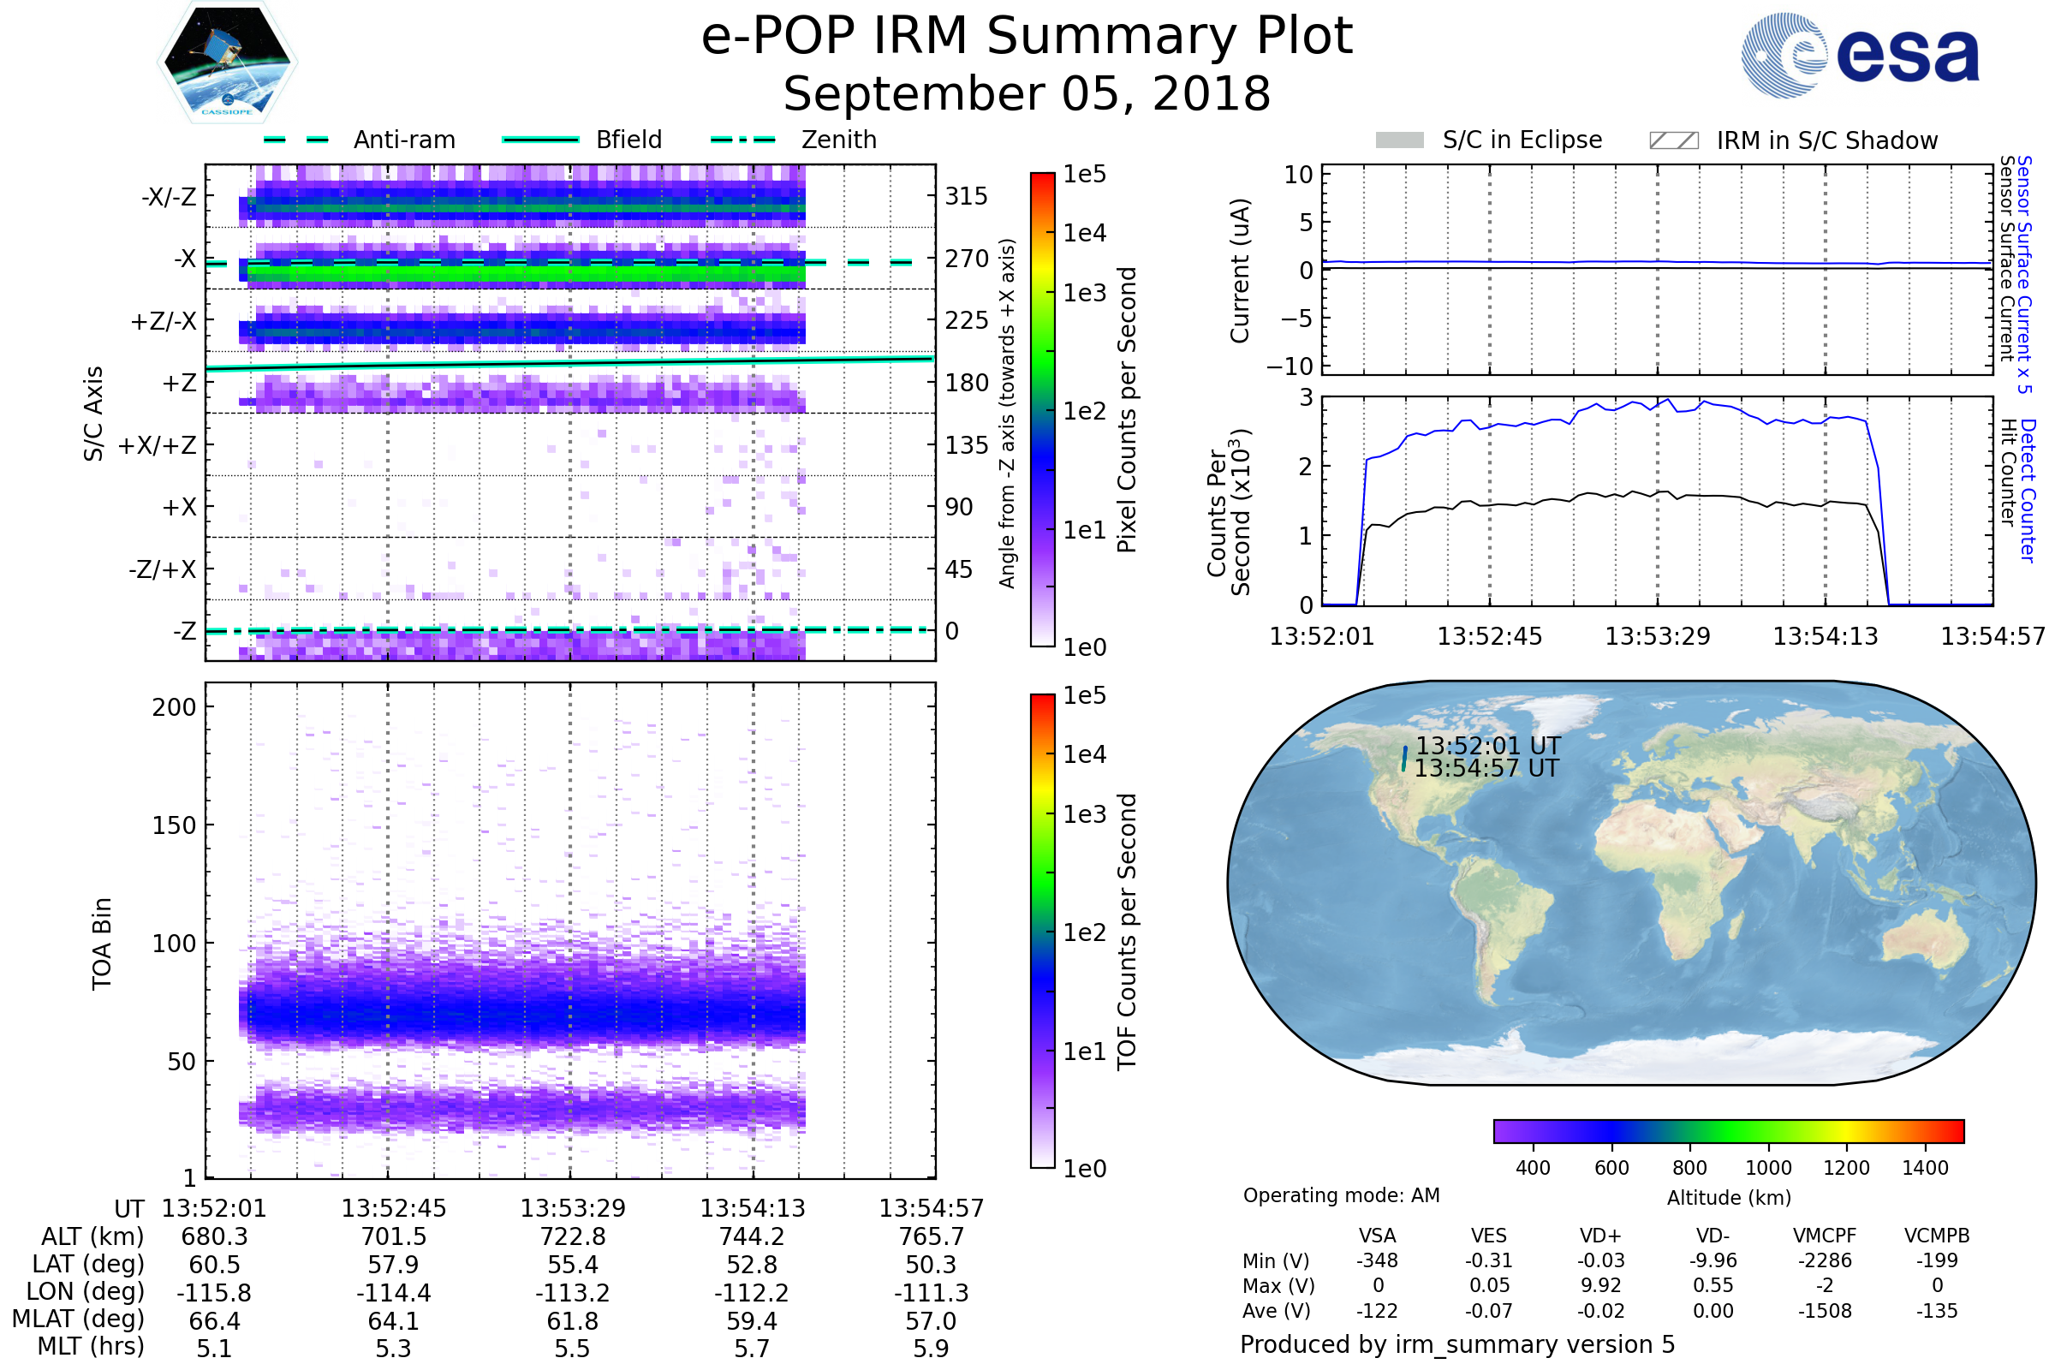Screen dimensions: 2055x1370
Task: Click the 13:53:29 UT label below TOA plot
Action: coord(572,1208)
